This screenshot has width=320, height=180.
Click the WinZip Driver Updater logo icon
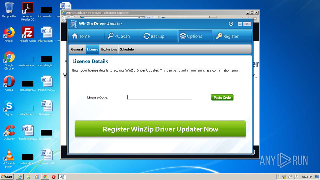click(73, 24)
